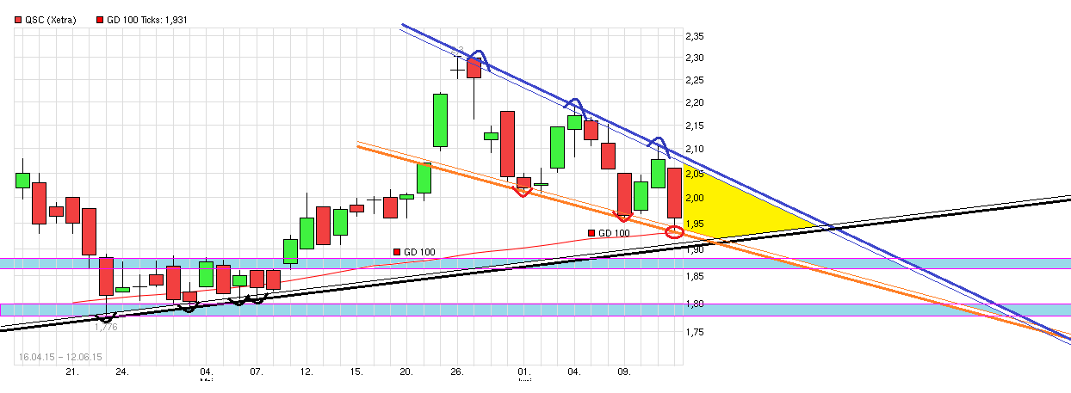
Task: Click the 12. date axis label
Action: coord(306,372)
